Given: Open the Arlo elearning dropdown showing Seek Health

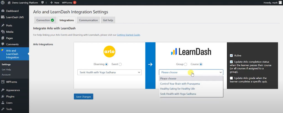Looking at the screenshot, I should tap(109, 72).
